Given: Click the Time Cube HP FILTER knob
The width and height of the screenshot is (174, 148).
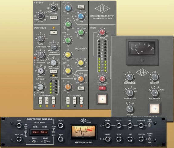Looking at the screenshot, I should 19,139.
